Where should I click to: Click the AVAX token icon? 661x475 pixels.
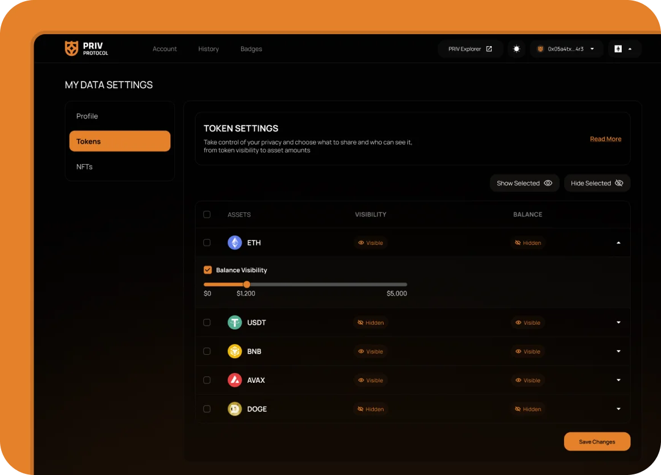235,380
